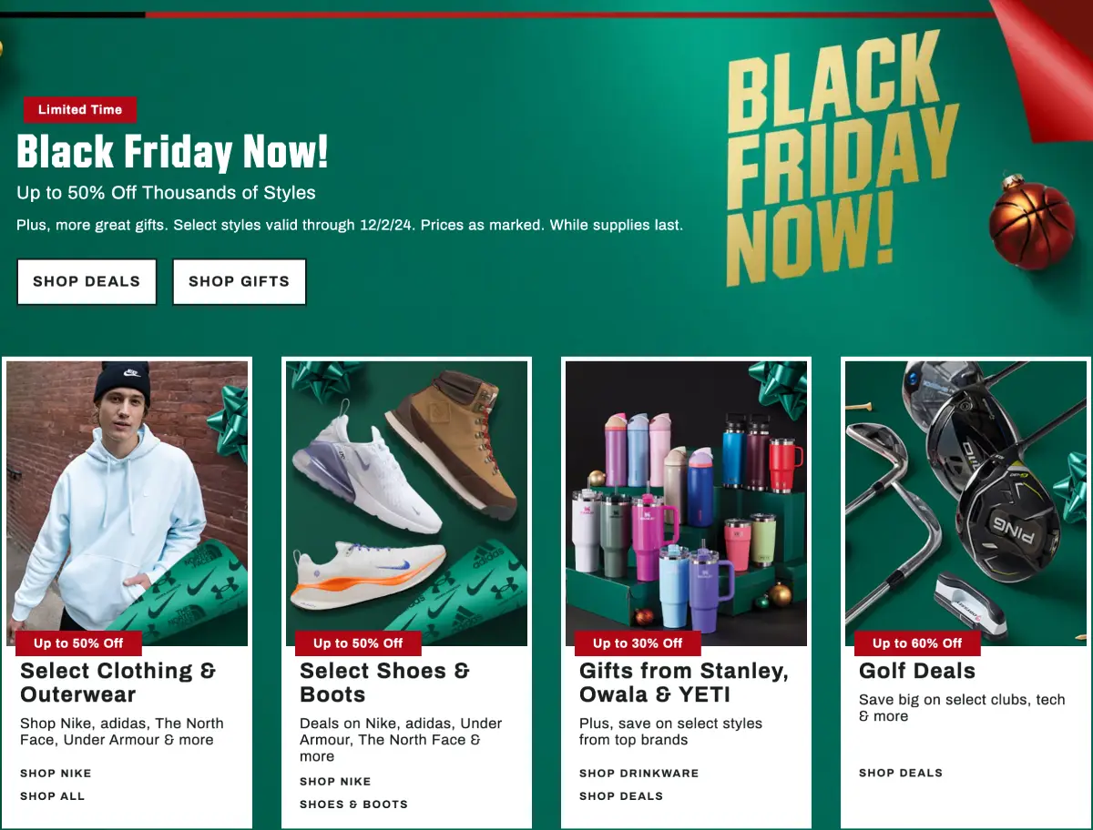Open the shoes and boots promo image
Screen dimensions: 1093x830
[x=406, y=503]
